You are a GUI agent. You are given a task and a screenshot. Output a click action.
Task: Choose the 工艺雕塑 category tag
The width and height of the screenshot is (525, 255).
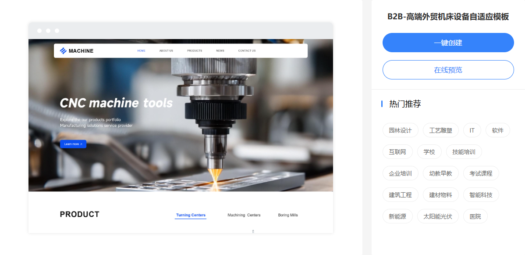point(440,130)
